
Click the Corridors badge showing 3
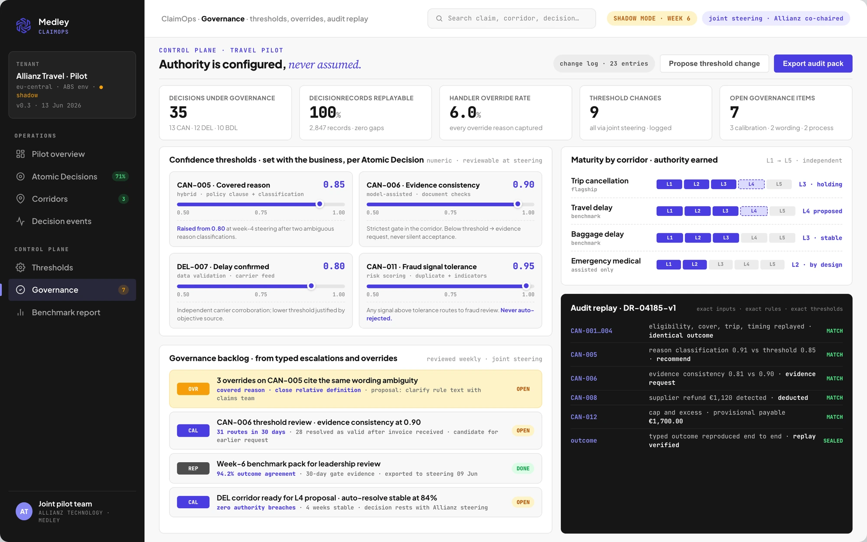coord(124,199)
